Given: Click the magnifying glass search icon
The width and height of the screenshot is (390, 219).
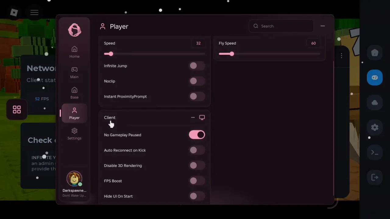Looking at the screenshot, I should pos(256,26).
